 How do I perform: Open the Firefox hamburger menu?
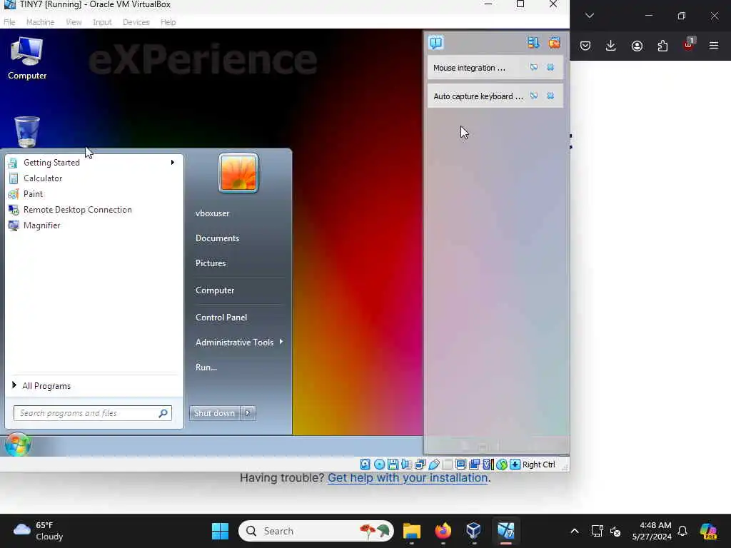tap(714, 46)
